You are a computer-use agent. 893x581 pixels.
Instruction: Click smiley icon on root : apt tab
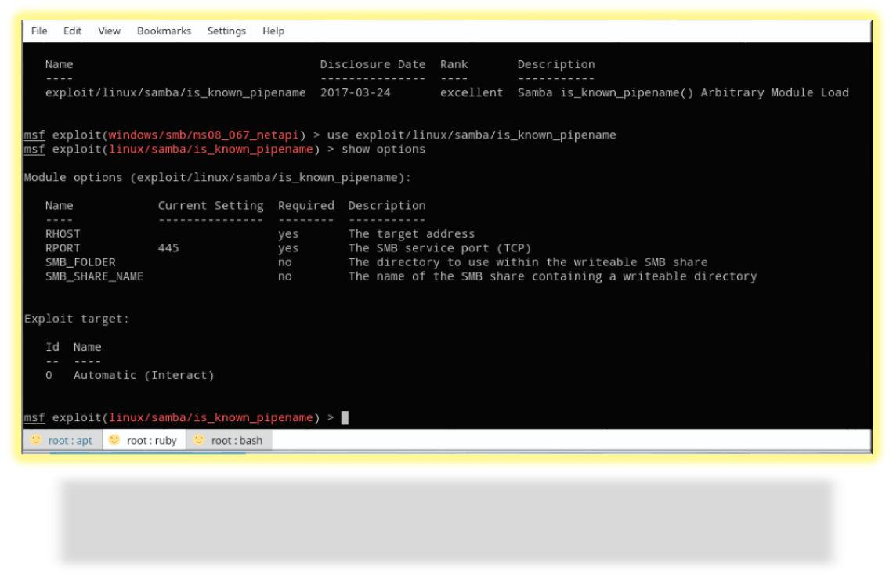tap(36, 439)
